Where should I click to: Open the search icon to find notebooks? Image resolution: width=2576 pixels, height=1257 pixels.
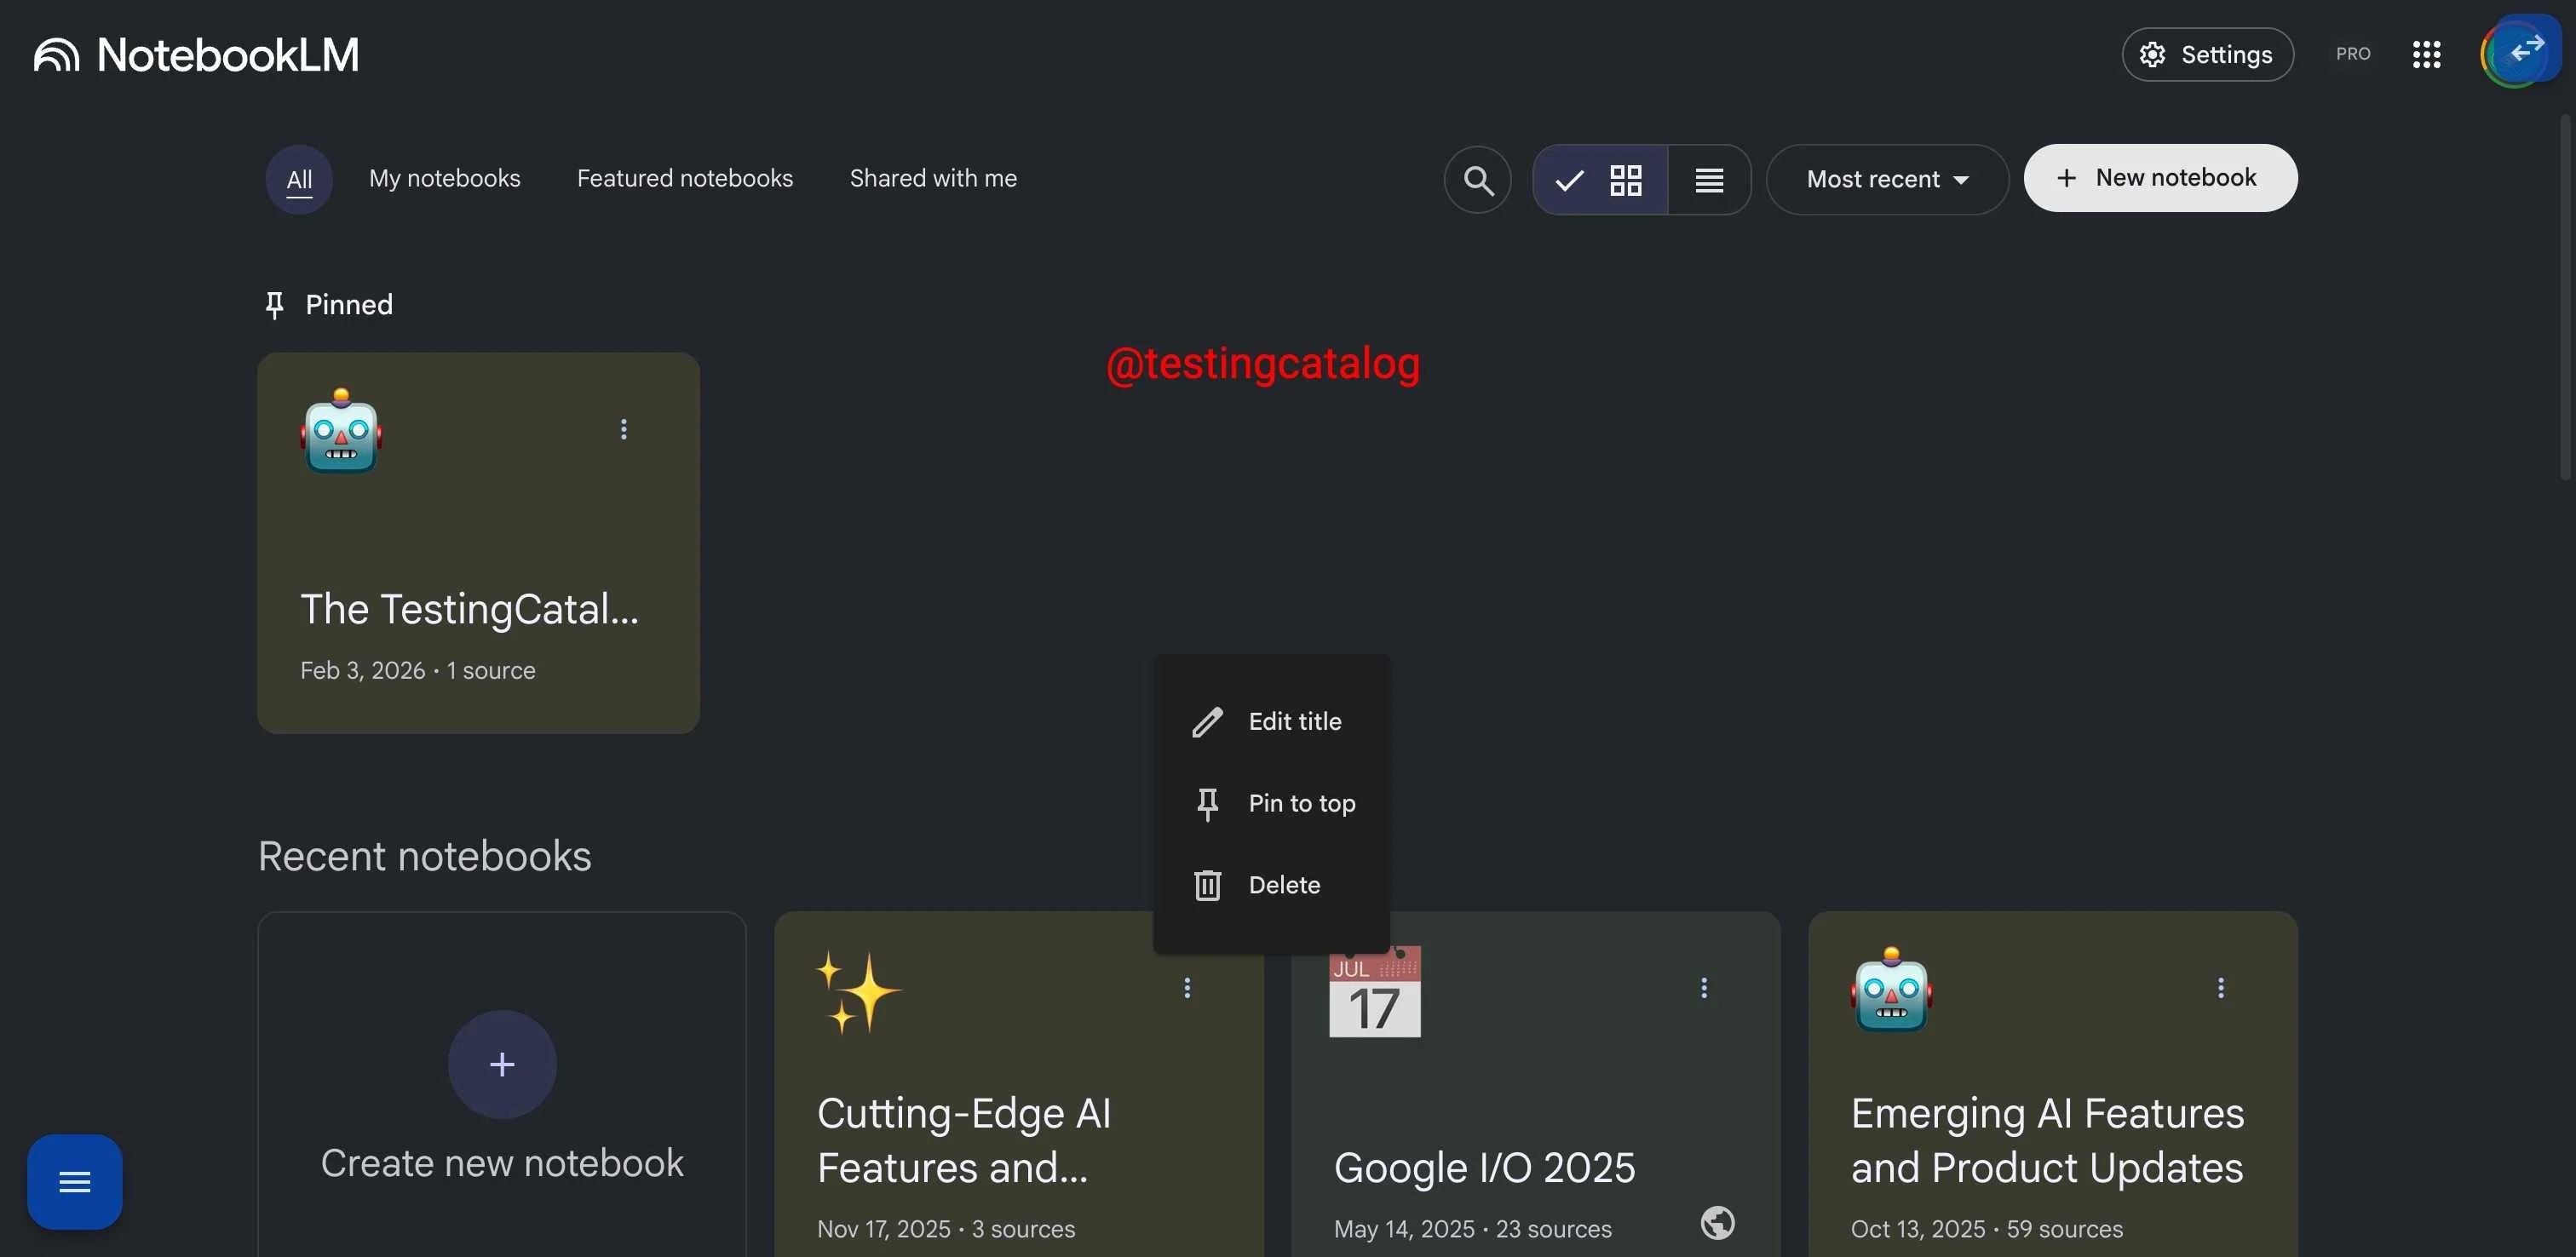(1478, 180)
